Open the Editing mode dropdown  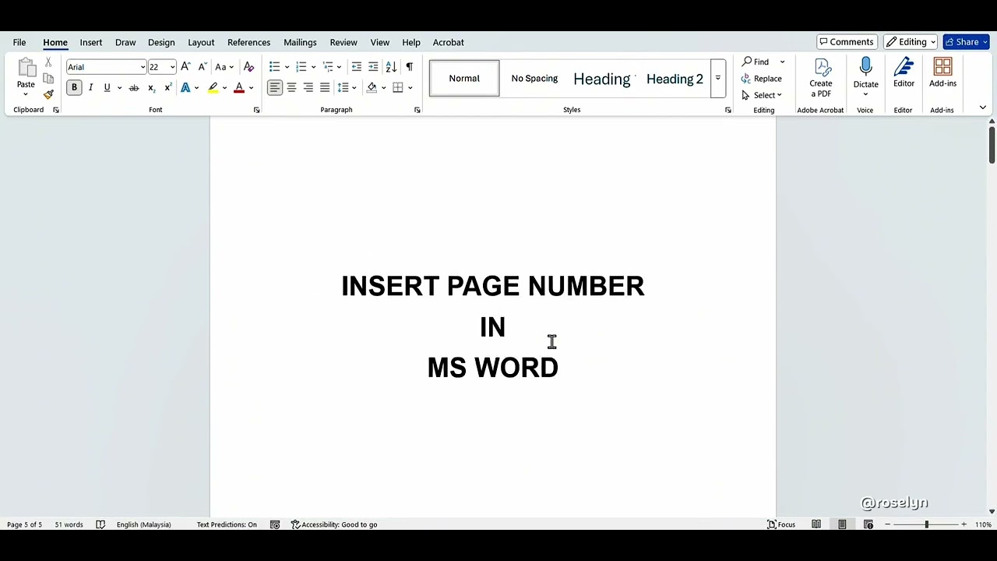click(x=911, y=42)
